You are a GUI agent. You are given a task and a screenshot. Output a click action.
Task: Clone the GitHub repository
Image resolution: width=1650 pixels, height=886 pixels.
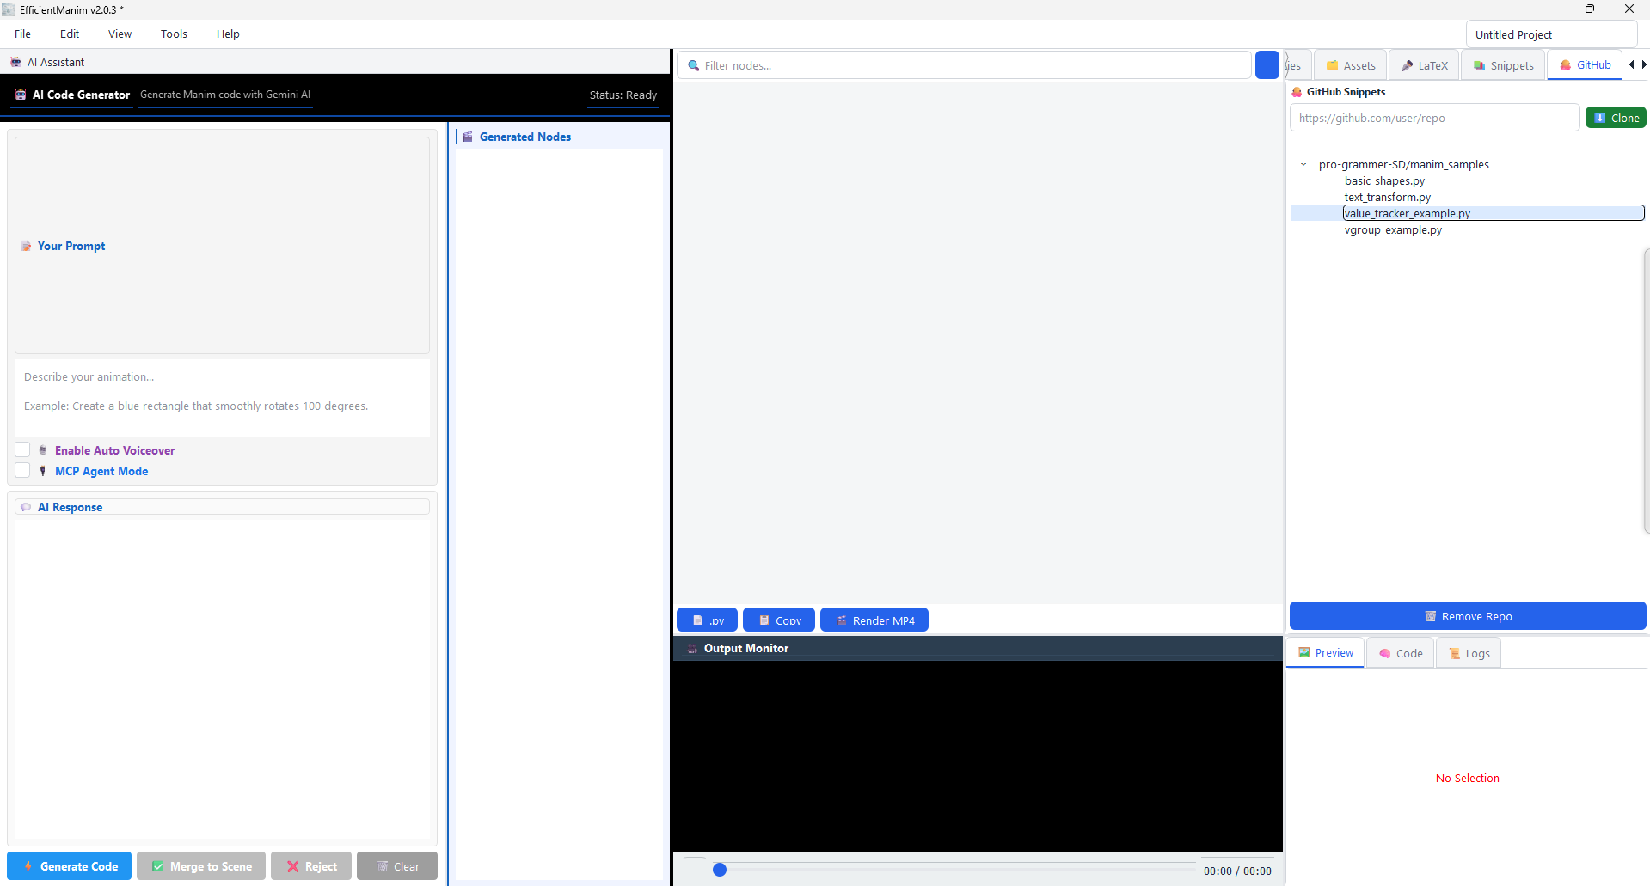click(x=1616, y=118)
